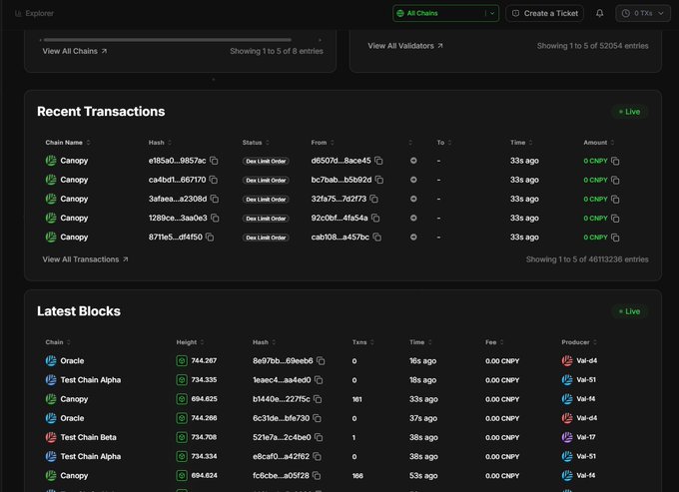This screenshot has height=492, width=679.
Task: Expand the 0 TXs dropdown
Action: coord(643,13)
